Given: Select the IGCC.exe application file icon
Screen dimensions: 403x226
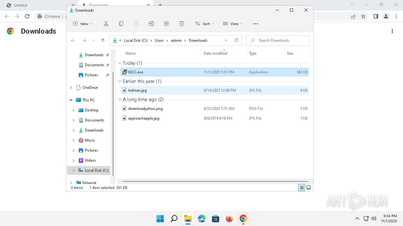Looking at the screenshot, I should coord(124,72).
